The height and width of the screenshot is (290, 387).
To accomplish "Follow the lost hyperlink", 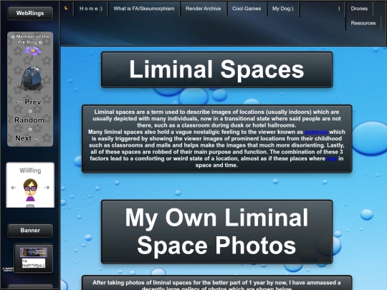I will (332, 158).
